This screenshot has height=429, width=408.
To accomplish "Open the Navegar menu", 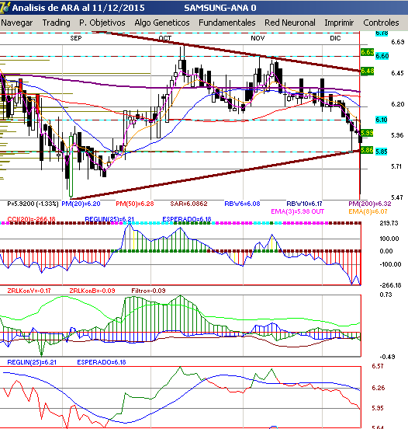I will tap(16, 23).
